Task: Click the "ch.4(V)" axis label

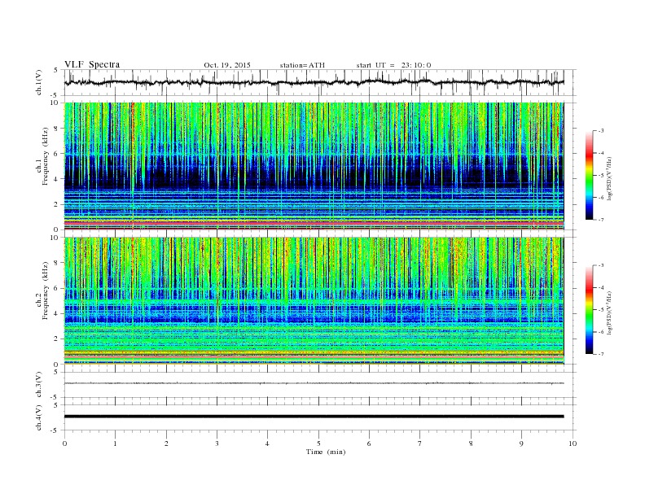Action: coord(39,417)
